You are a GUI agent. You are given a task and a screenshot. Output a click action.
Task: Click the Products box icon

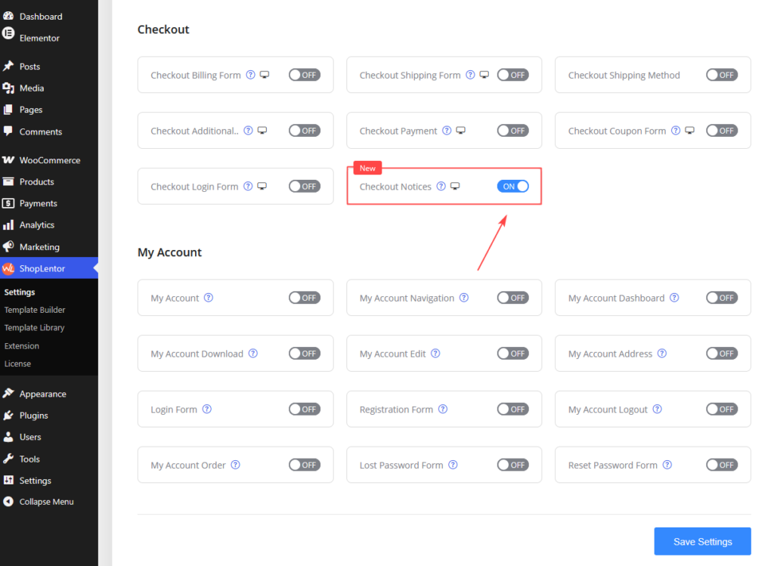[x=8, y=181]
